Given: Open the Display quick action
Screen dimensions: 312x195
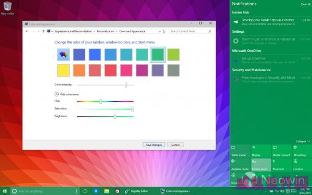Looking at the screenshot, I should tap(261, 151).
